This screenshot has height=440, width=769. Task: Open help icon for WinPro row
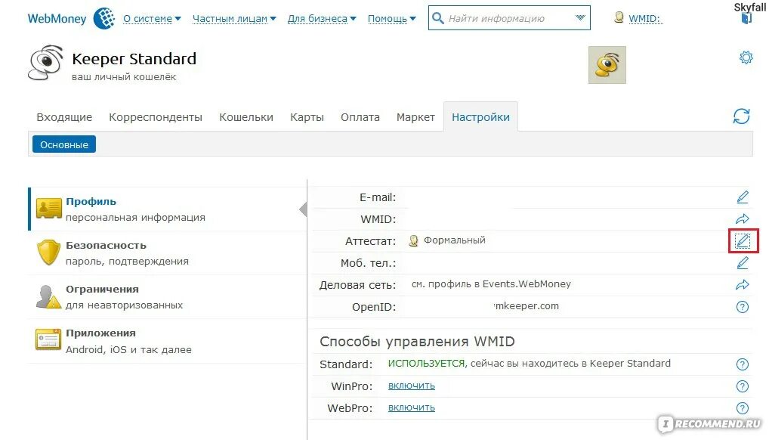743,386
